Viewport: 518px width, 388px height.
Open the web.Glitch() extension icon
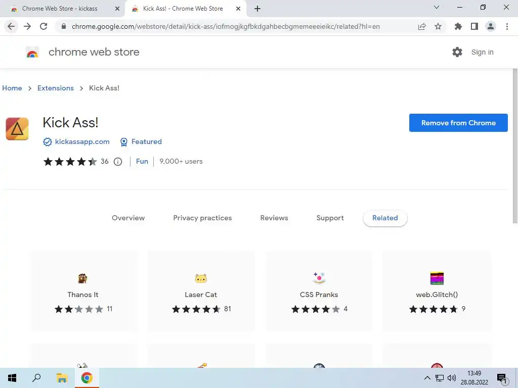click(437, 278)
